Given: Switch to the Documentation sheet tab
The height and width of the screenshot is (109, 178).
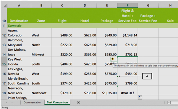Looking at the screenshot, I should pos(32,102).
